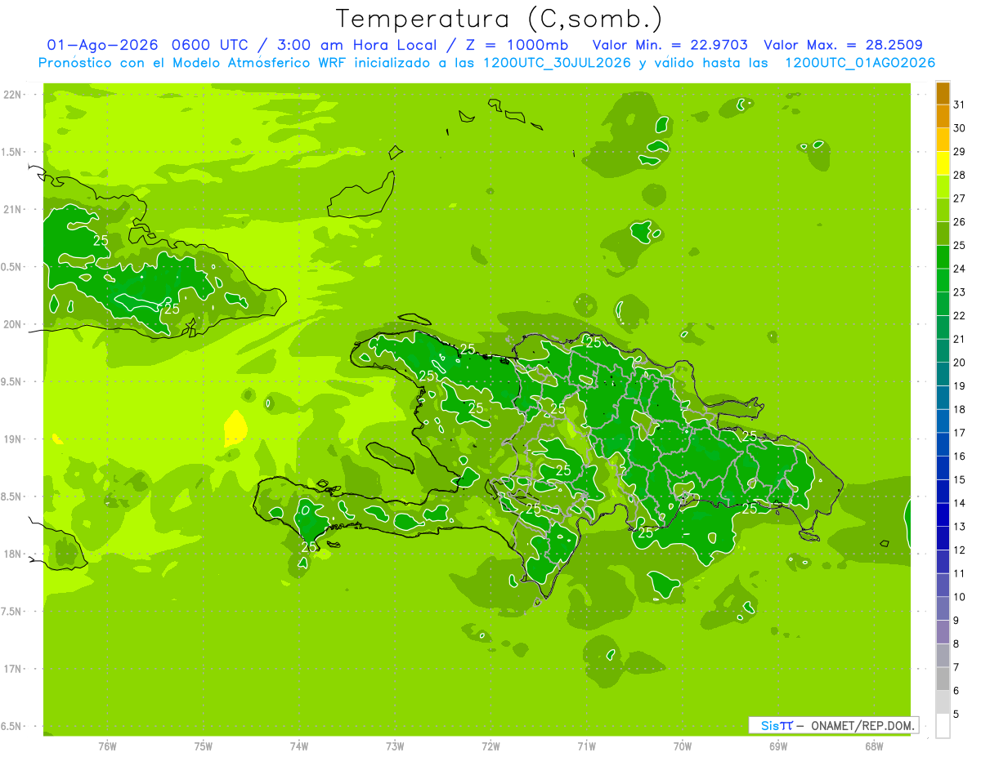This screenshot has height=757, width=981.
Task: Click the legend swatch between 24 and 25
Action: pyautogui.click(x=943, y=256)
